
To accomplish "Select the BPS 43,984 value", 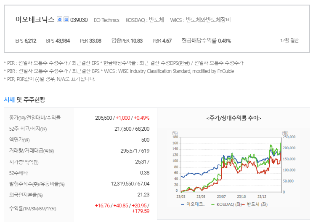I will pyautogui.click(x=58, y=41).
